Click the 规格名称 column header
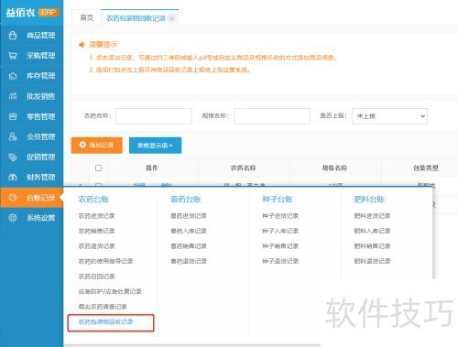The height and width of the screenshot is (347, 458). pos(334,168)
